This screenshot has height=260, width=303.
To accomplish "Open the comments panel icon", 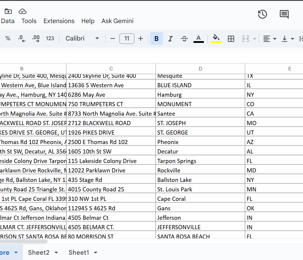I will point(284,14).
